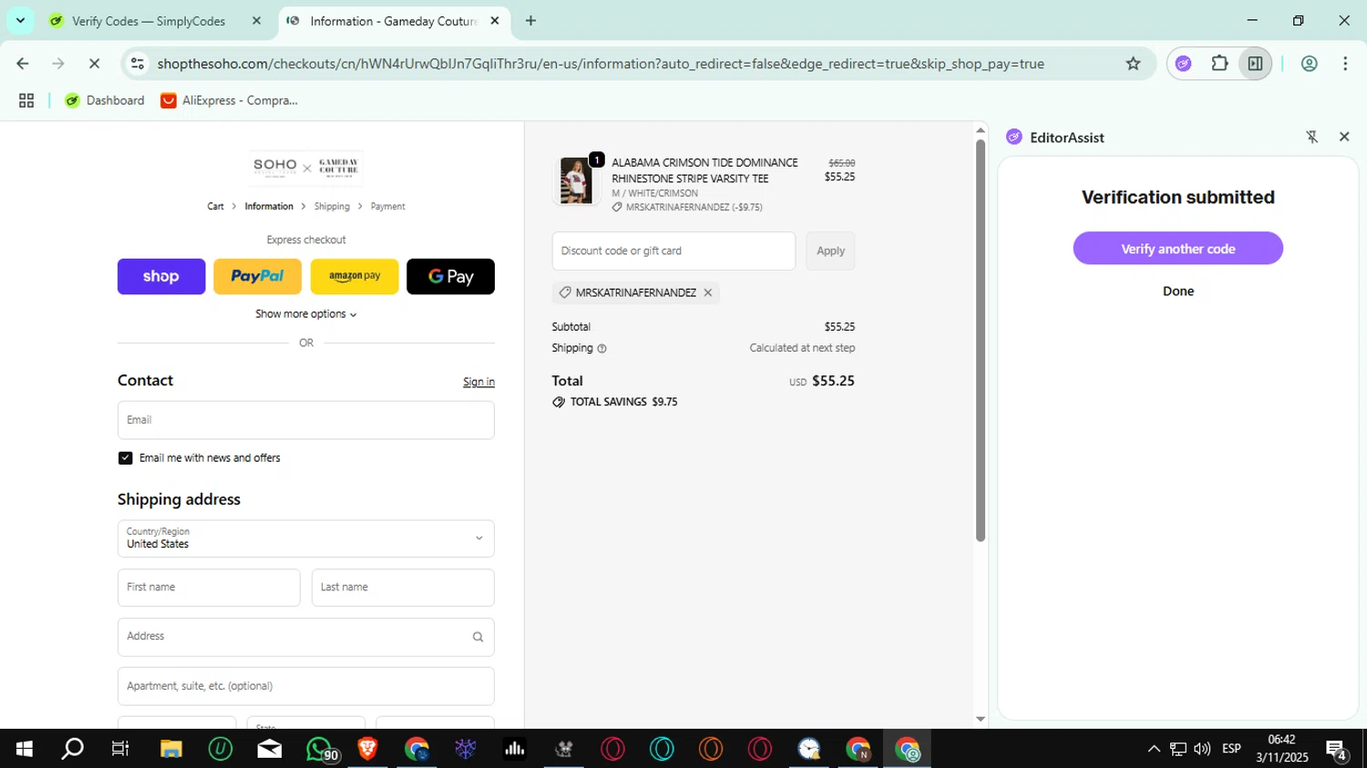1367x768 pixels.
Task: View site information icon in address bar
Action: [x=138, y=64]
